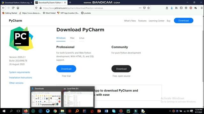Click the browser forward arrow

click(8, 8)
